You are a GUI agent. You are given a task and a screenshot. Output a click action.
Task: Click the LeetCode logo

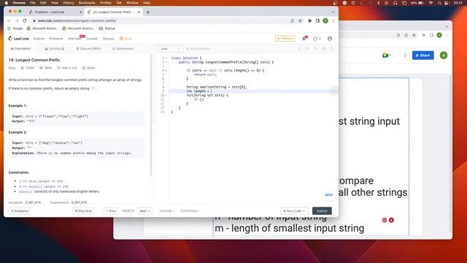point(18,39)
